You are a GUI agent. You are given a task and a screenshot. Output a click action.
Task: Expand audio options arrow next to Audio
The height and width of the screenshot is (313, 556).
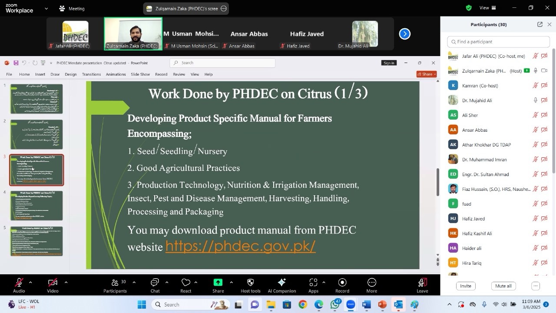(30, 283)
